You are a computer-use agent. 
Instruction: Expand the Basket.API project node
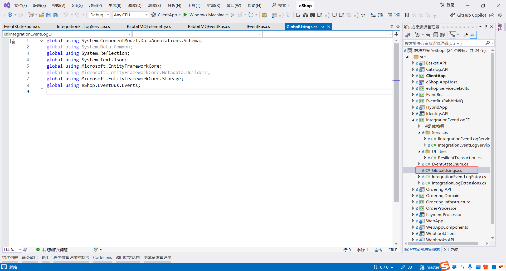point(413,63)
